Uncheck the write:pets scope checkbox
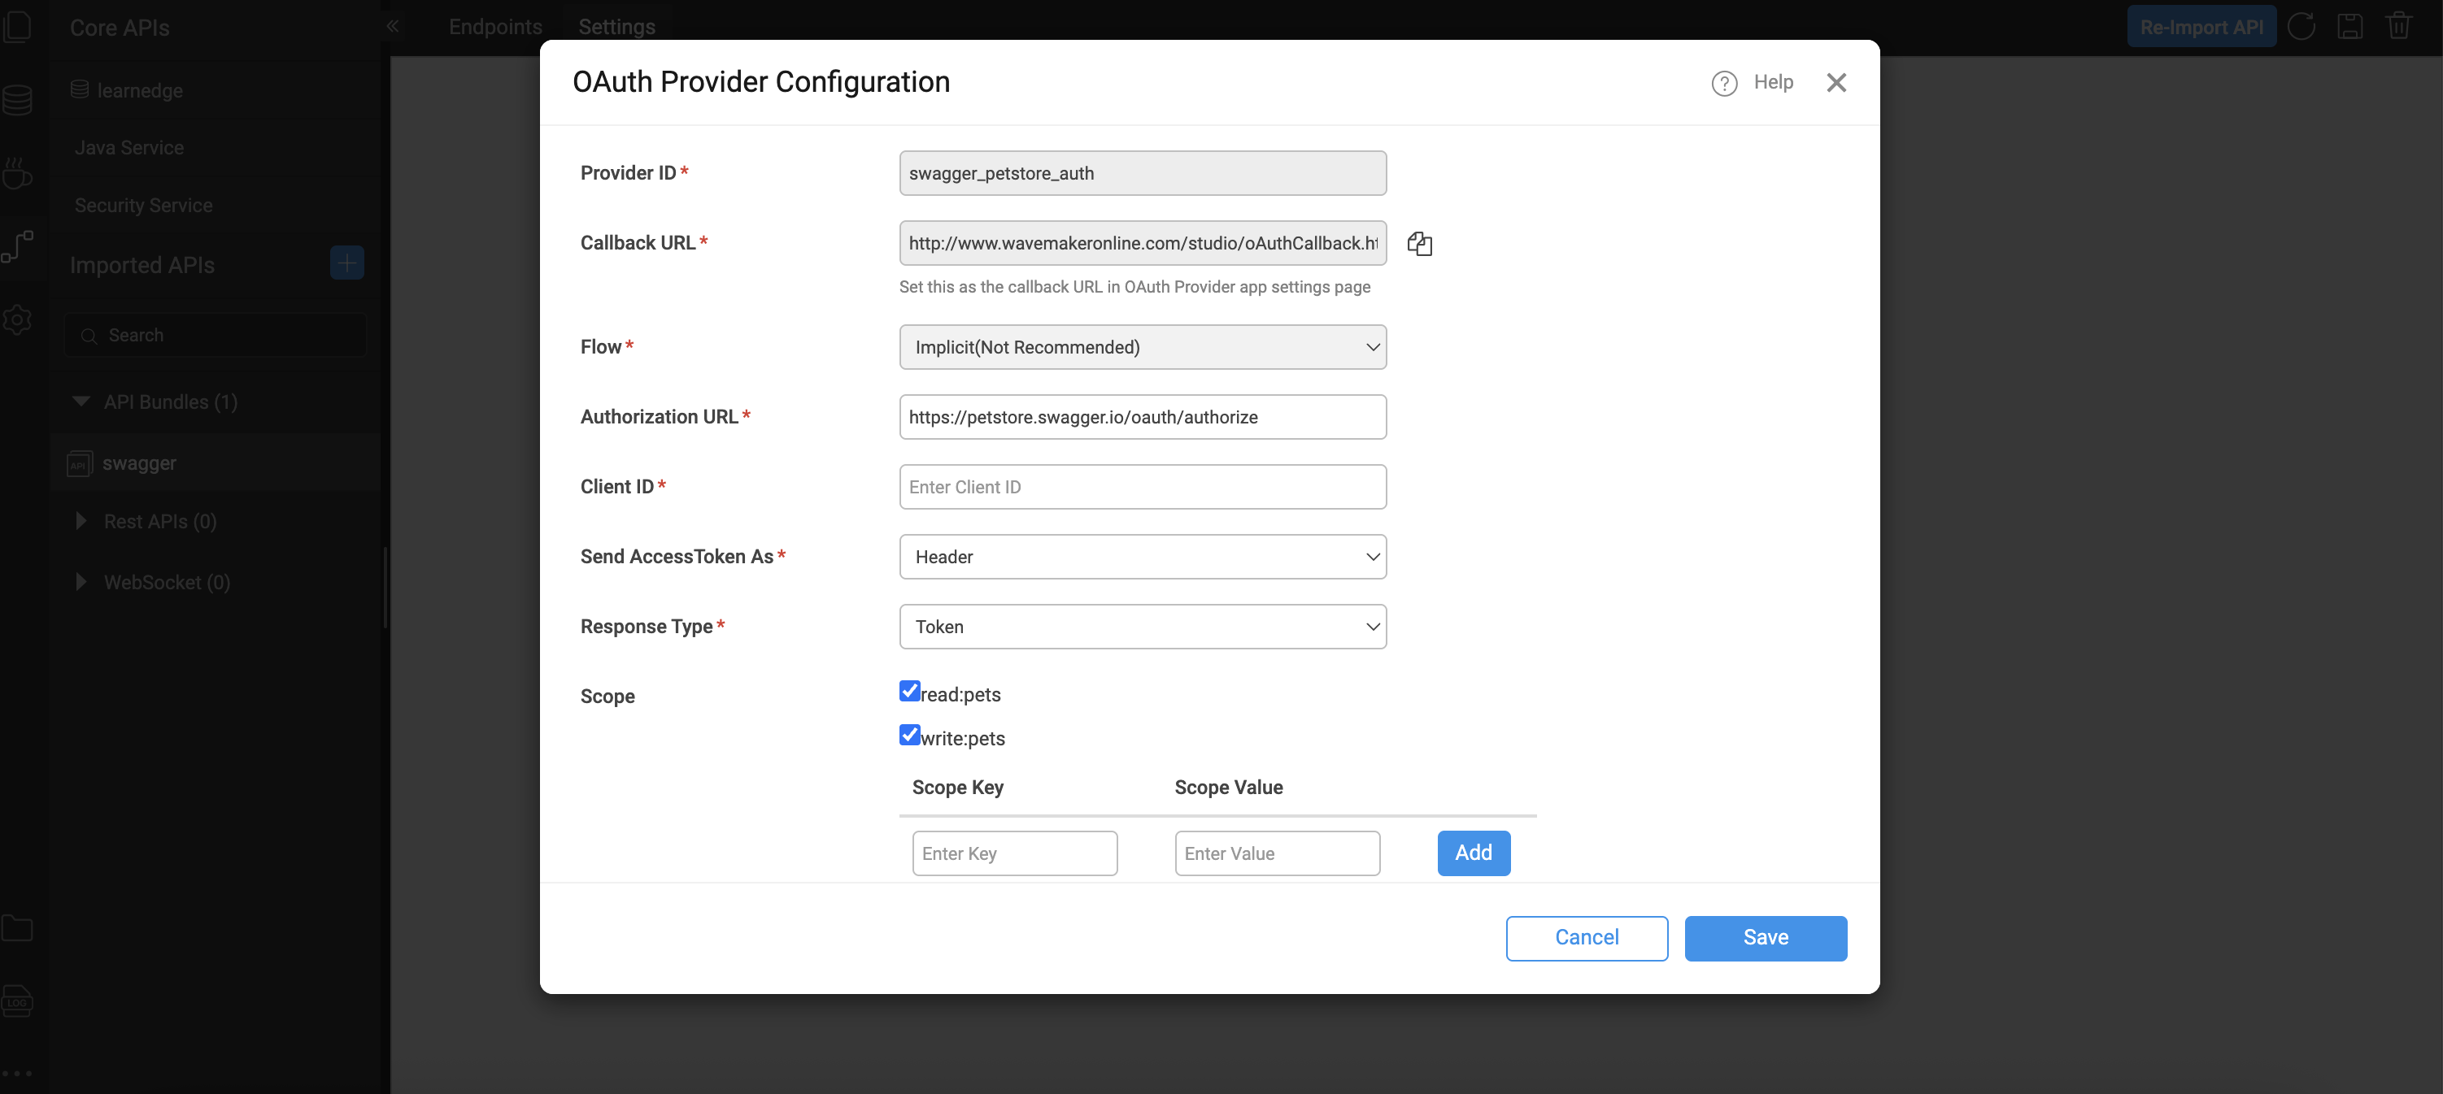The image size is (2443, 1094). (x=909, y=735)
